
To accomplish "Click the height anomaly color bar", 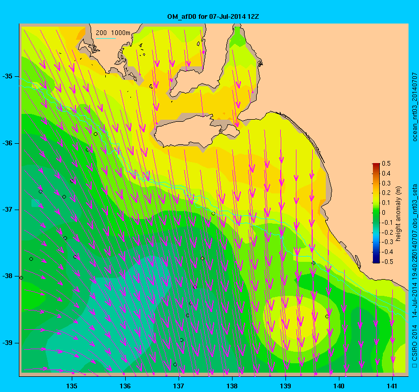I will [x=376, y=213].
